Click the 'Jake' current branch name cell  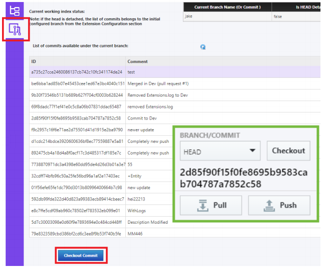point(228,16)
